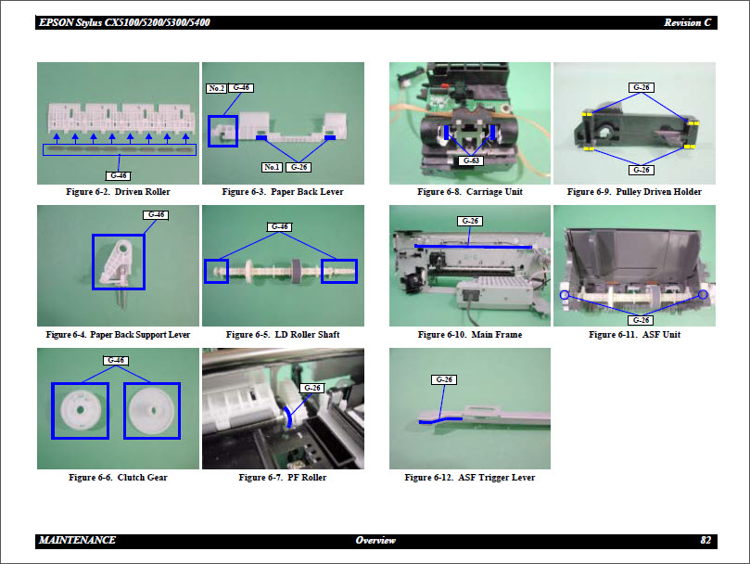Click the "Figure 6-8. Carriage Unit" caption
750x564 pixels.
(x=470, y=192)
